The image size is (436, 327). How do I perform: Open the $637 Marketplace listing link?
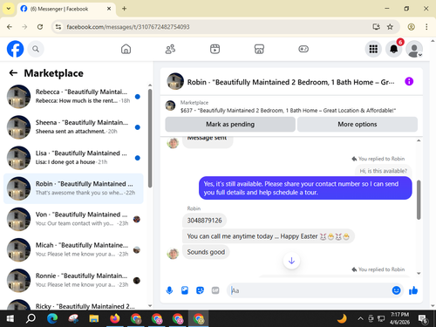(288, 111)
